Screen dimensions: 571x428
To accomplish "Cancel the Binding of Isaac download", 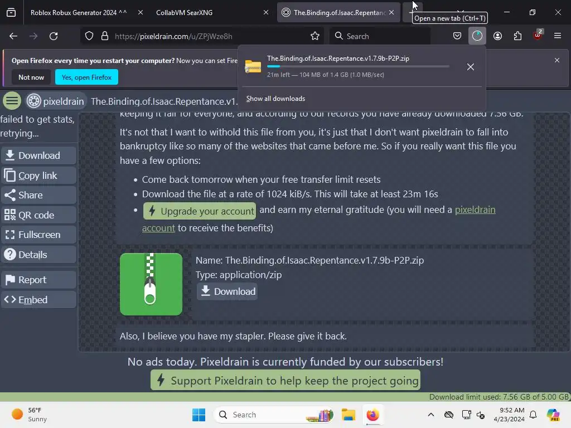I will click(x=471, y=67).
